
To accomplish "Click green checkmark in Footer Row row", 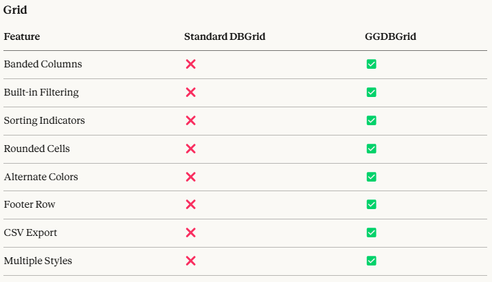I will click(371, 204).
